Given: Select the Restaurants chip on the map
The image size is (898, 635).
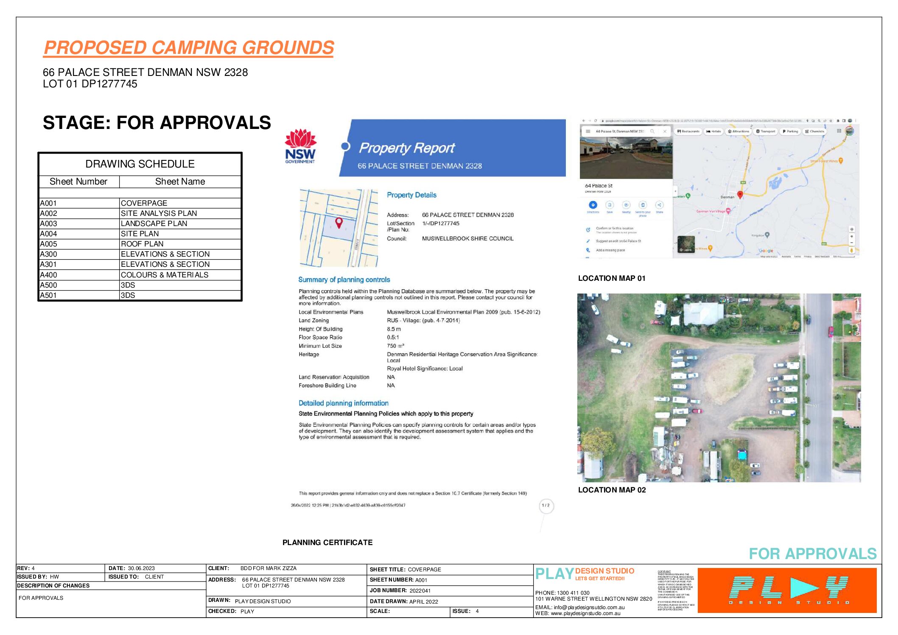Looking at the screenshot, I should coord(688,131).
